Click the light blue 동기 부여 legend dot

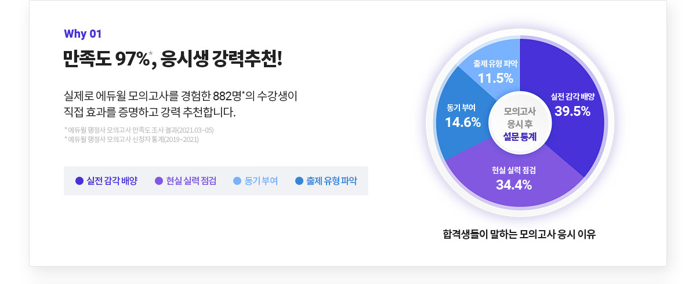[237, 181]
